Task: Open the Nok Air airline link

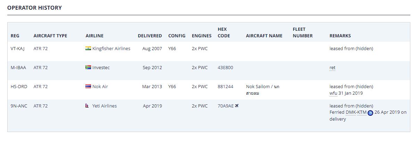Action: tap(100, 86)
